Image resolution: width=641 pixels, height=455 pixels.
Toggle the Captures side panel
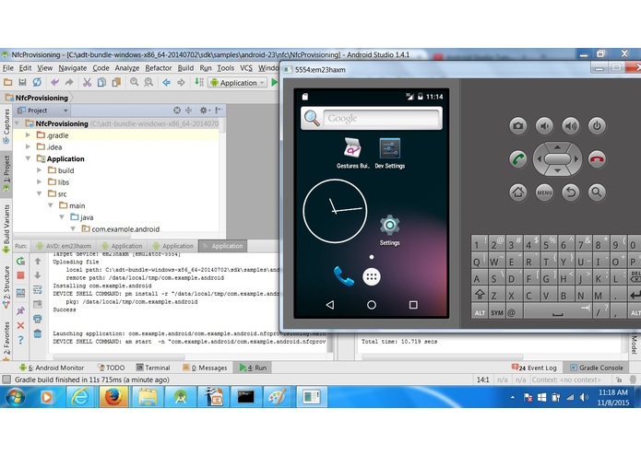[x=6, y=126]
